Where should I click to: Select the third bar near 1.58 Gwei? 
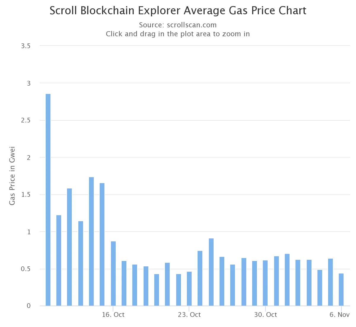coord(69,247)
